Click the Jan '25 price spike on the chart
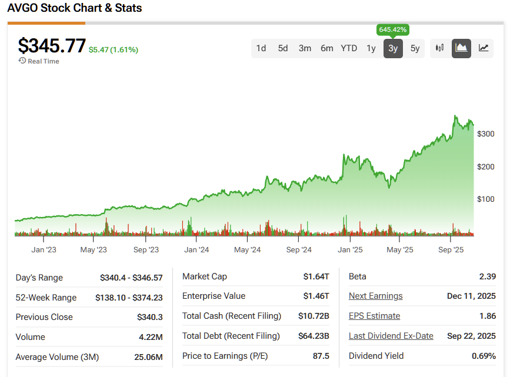 pyautogui.click(x=344, y=156)
